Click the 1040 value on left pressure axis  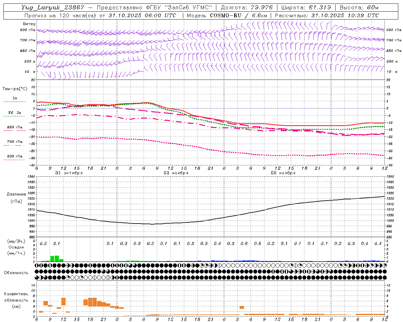click(x=31, y=177)
